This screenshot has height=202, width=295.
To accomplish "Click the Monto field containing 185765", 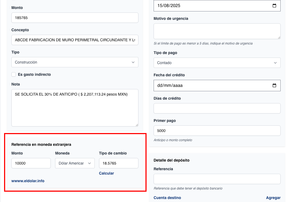I will coord(75,18).
